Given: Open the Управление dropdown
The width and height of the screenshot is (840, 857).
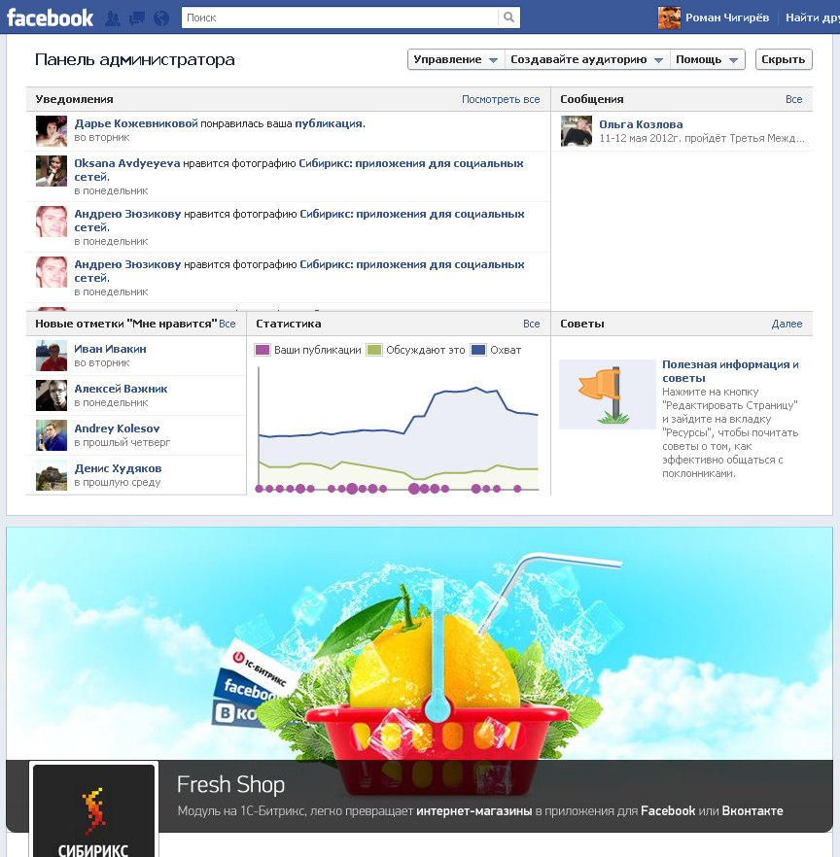Looking at the screenshot, I should coord(456,59).
